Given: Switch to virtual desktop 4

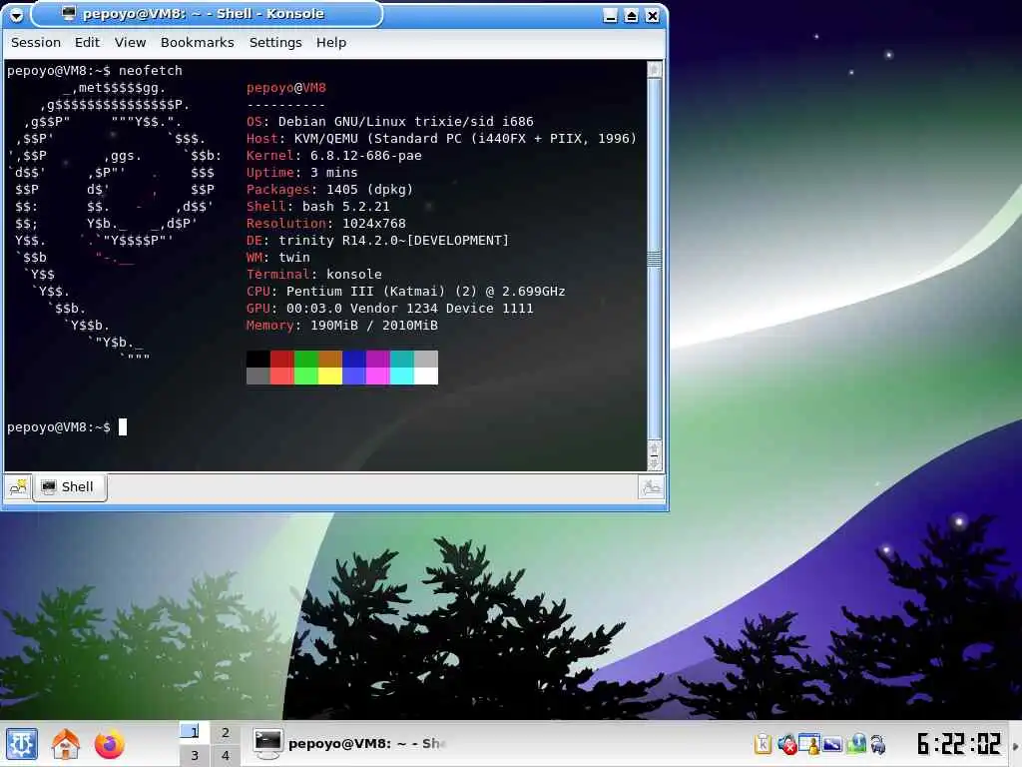Looking at the screenshot, I should tap(225, 755).
